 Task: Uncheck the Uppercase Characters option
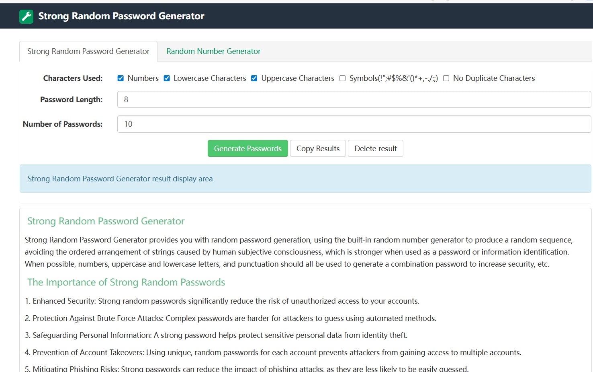(254, 78)
